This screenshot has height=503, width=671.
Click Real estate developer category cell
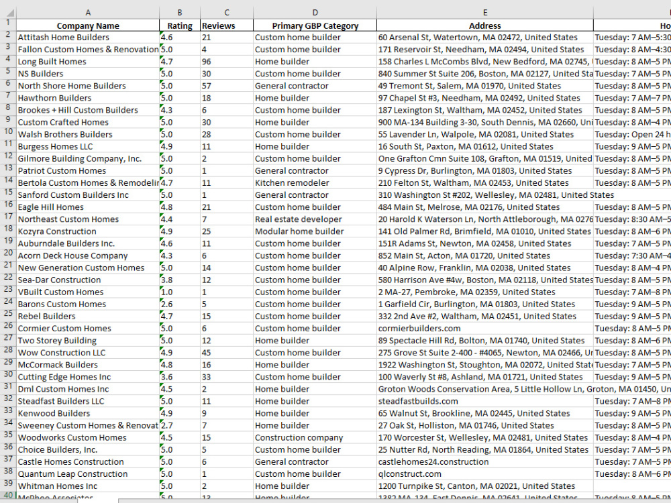[315, 219]
